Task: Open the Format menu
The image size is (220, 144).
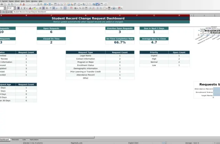Action: pyautogui.click(x=4, y=1)
